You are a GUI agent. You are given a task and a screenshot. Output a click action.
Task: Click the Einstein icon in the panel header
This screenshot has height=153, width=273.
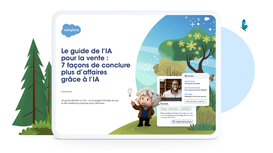[x=186, y=76]
